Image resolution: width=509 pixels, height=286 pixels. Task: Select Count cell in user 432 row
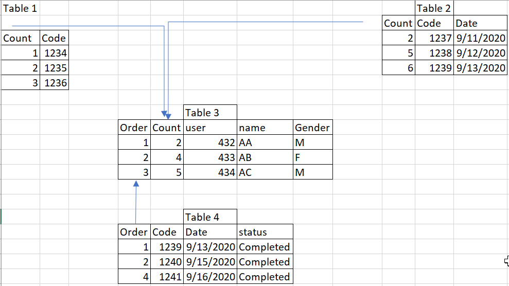click(167, 142)
